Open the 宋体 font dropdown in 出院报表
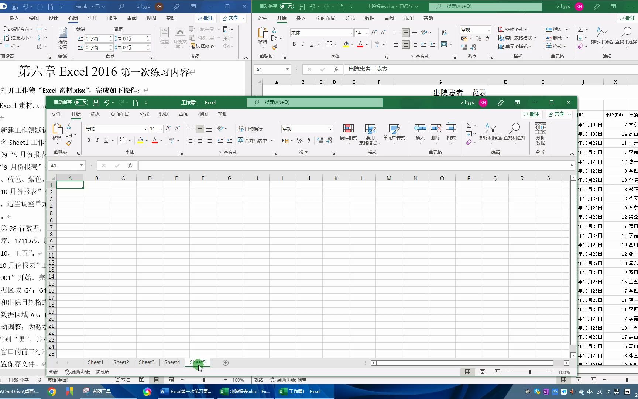The height and width of the screenshot is (399, 638). [351, 33]
